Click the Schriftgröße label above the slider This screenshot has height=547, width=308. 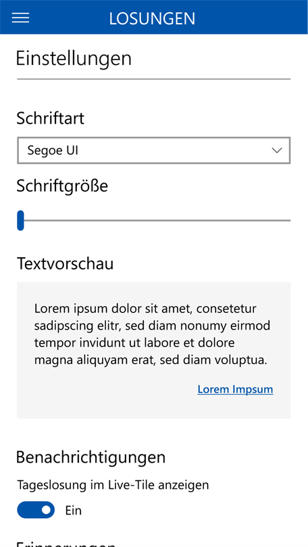click(62, 186)
